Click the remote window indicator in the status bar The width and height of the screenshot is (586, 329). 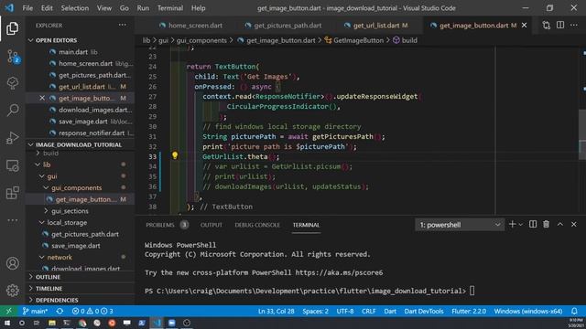8,311
